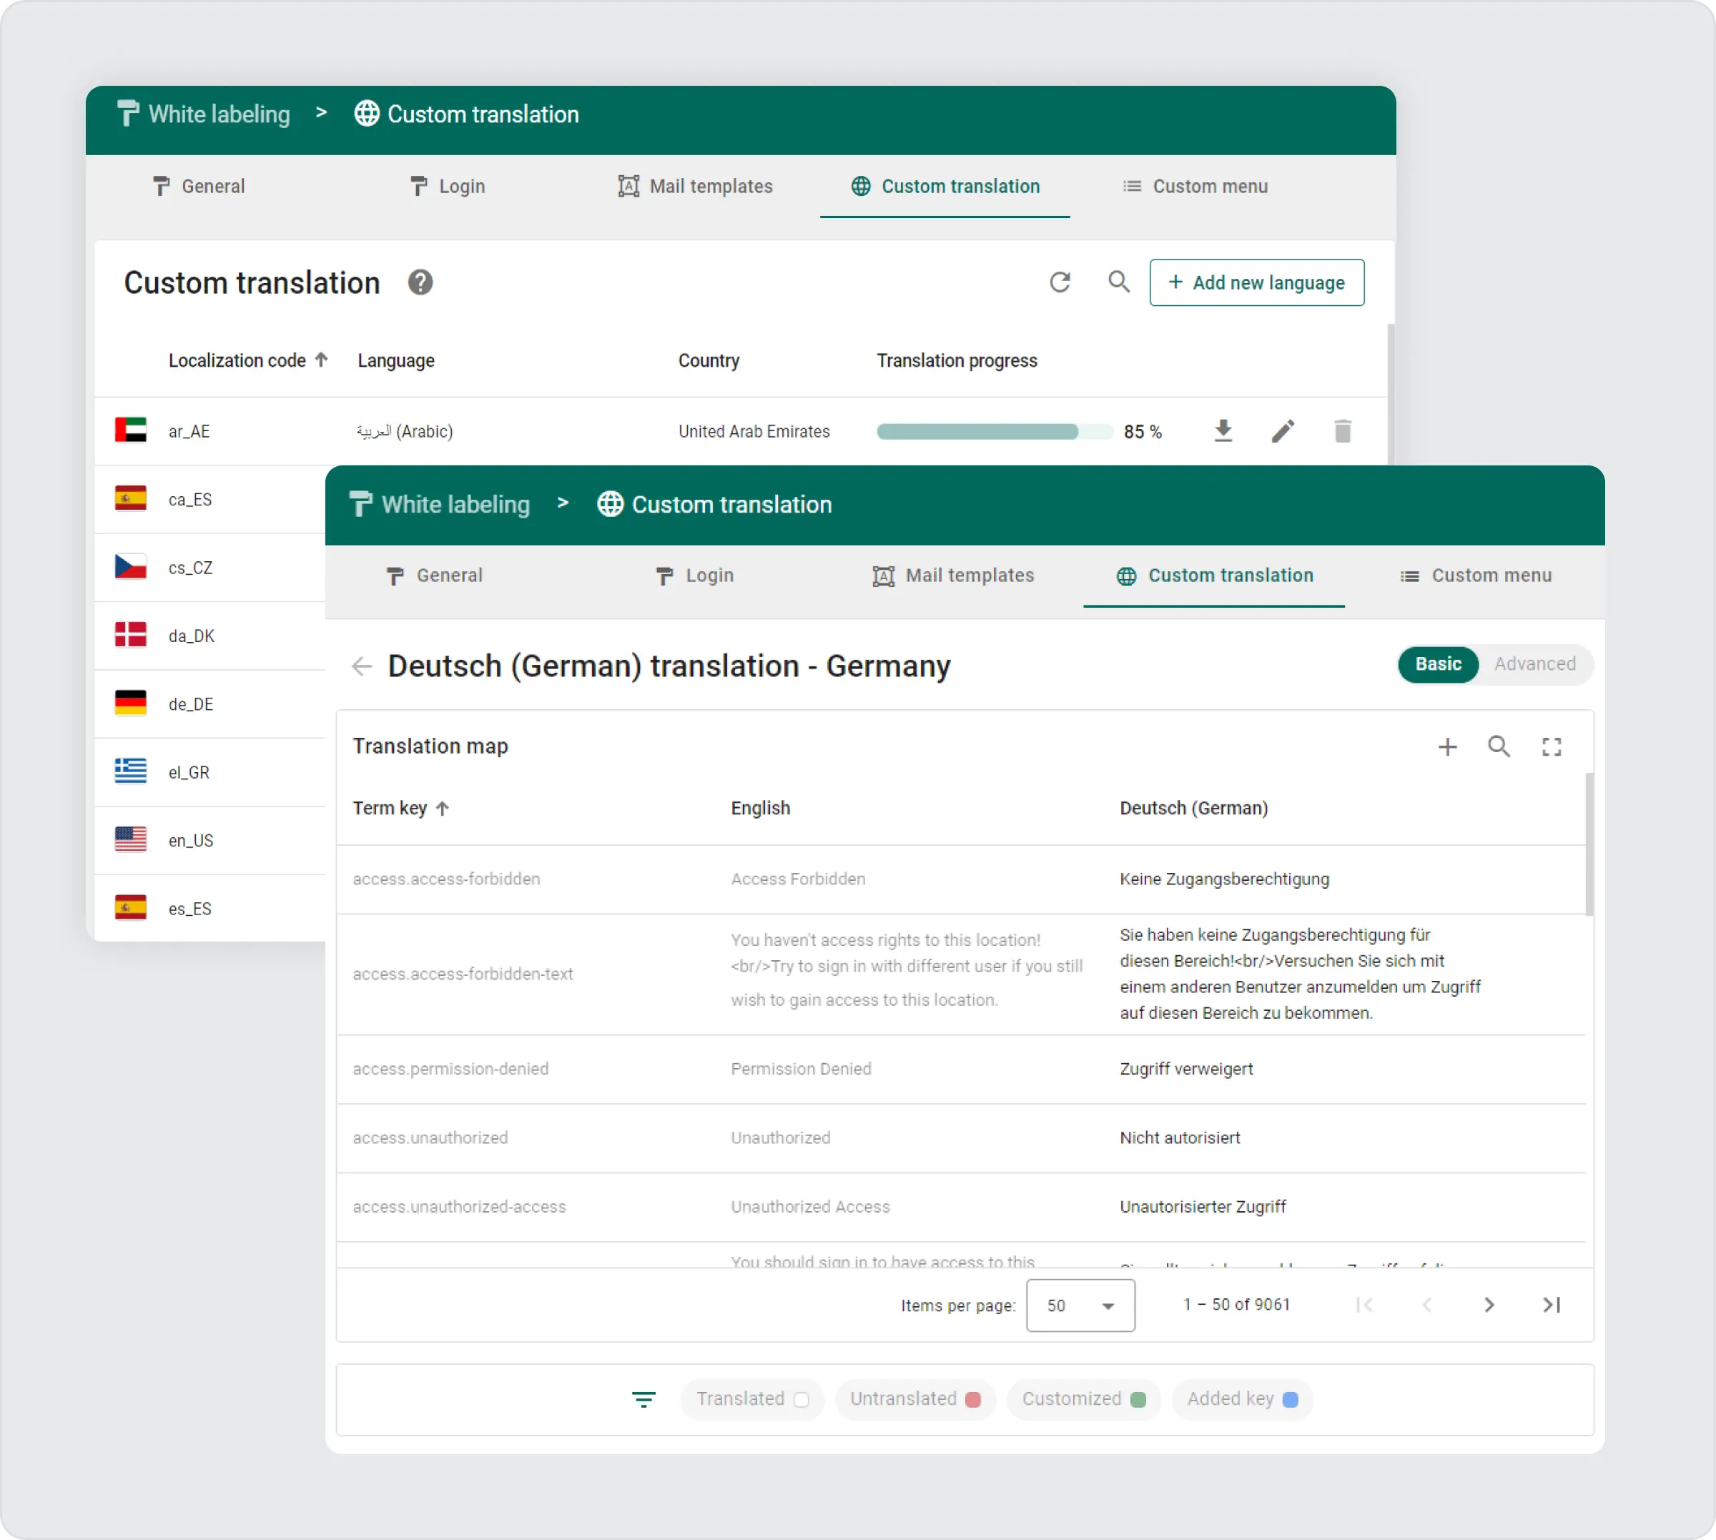Open the help icon beside Custom translation
The width and height of the screenshot is (1716, 1540).
tap(420, 282)
